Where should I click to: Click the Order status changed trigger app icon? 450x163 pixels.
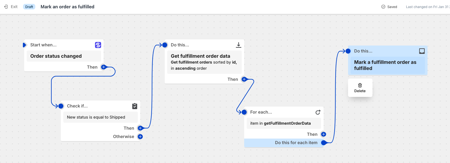[x=98, y=45]
